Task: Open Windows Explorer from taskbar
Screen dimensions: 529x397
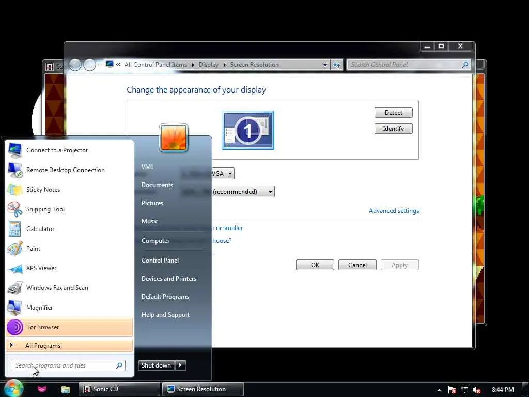Action: click(66, 390)
